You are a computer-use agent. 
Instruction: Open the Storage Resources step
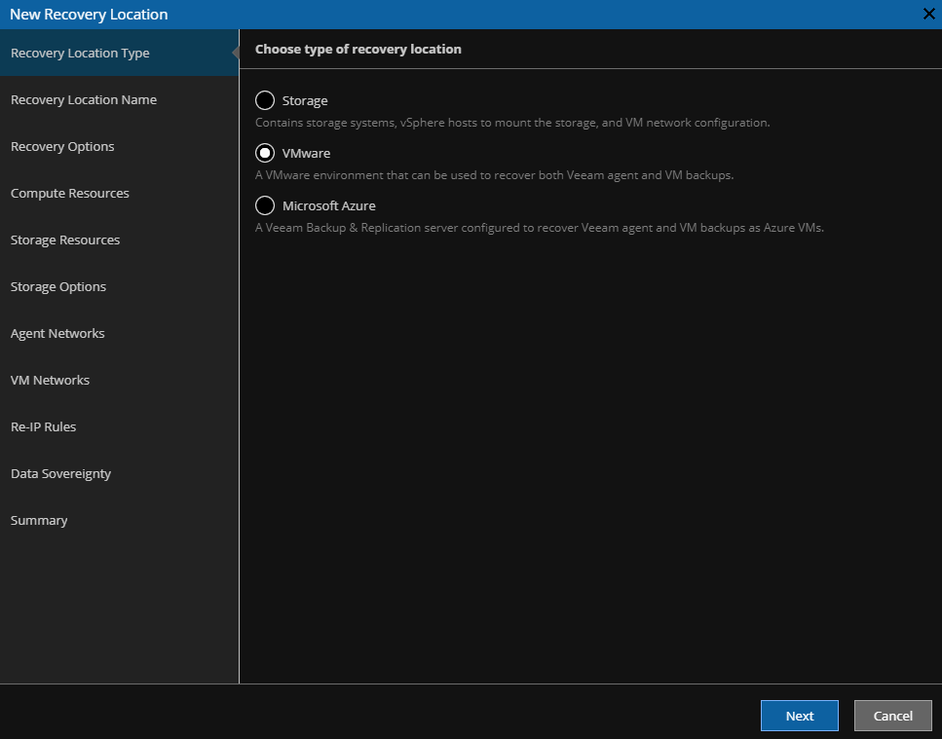pos(120,240)
